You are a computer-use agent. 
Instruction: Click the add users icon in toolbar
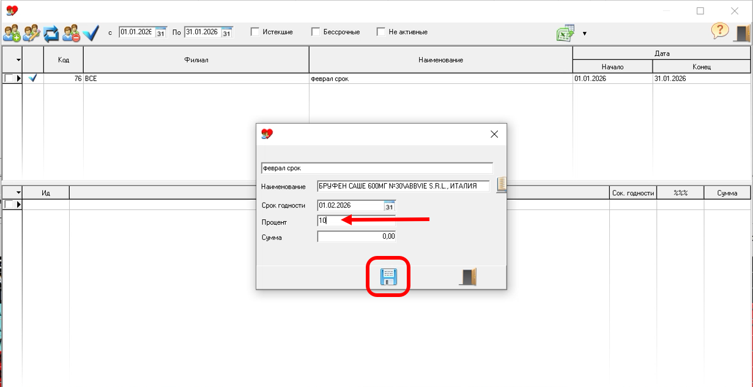tap(12, 32)
